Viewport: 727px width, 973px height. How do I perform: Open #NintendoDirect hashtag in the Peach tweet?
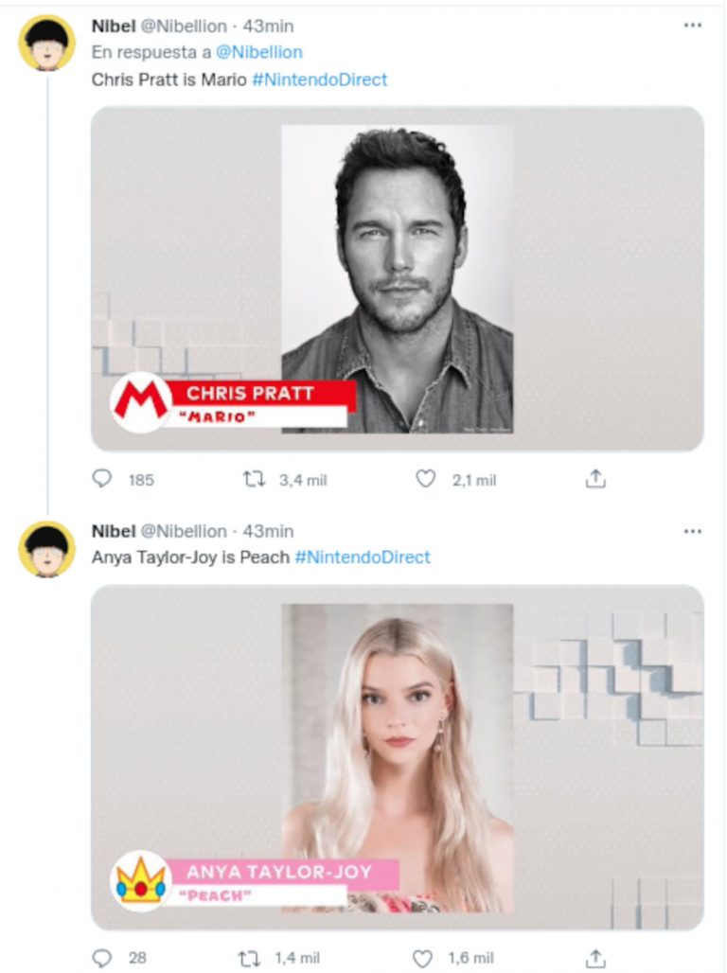tap(363, 557)
